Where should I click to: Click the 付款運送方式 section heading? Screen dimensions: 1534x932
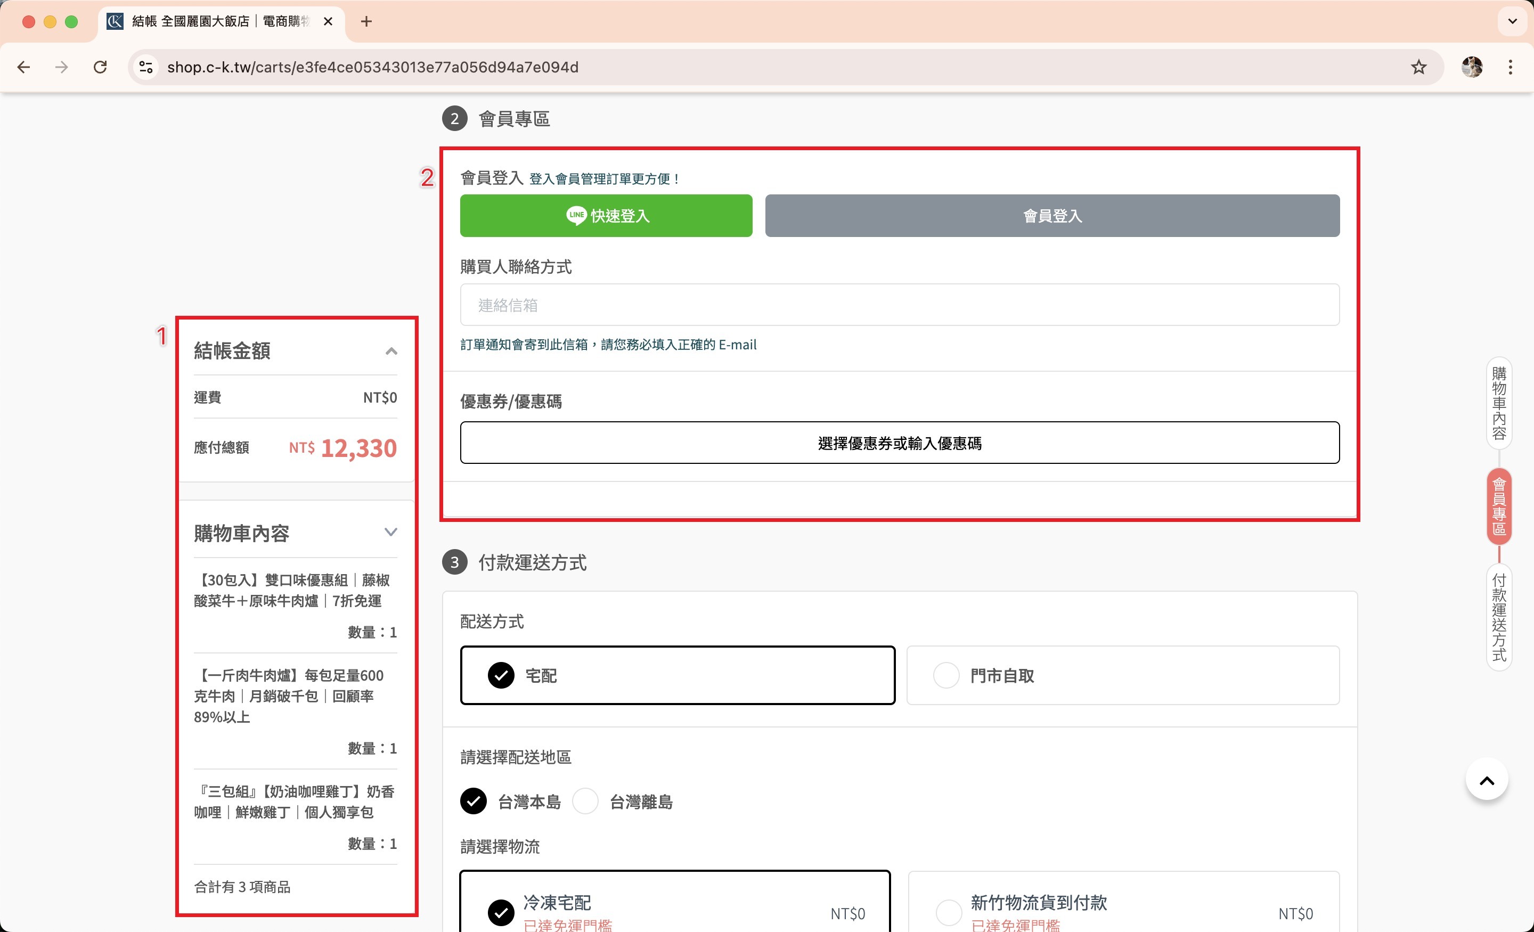coord(532,562)
